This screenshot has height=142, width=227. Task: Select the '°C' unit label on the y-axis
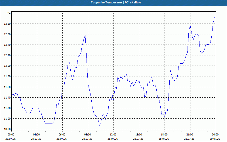coord(9,13)
